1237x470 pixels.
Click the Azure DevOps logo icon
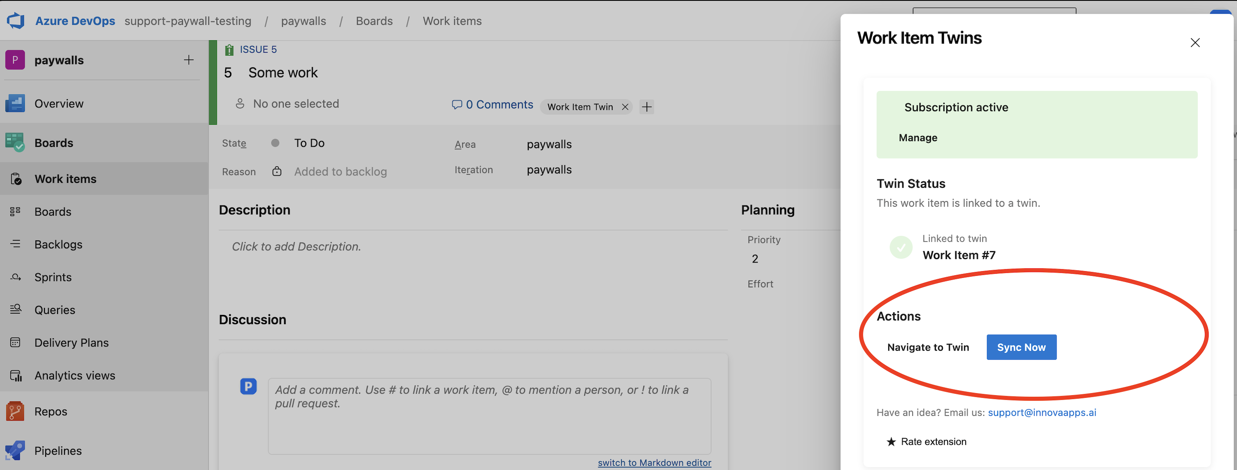click(15, 21)
